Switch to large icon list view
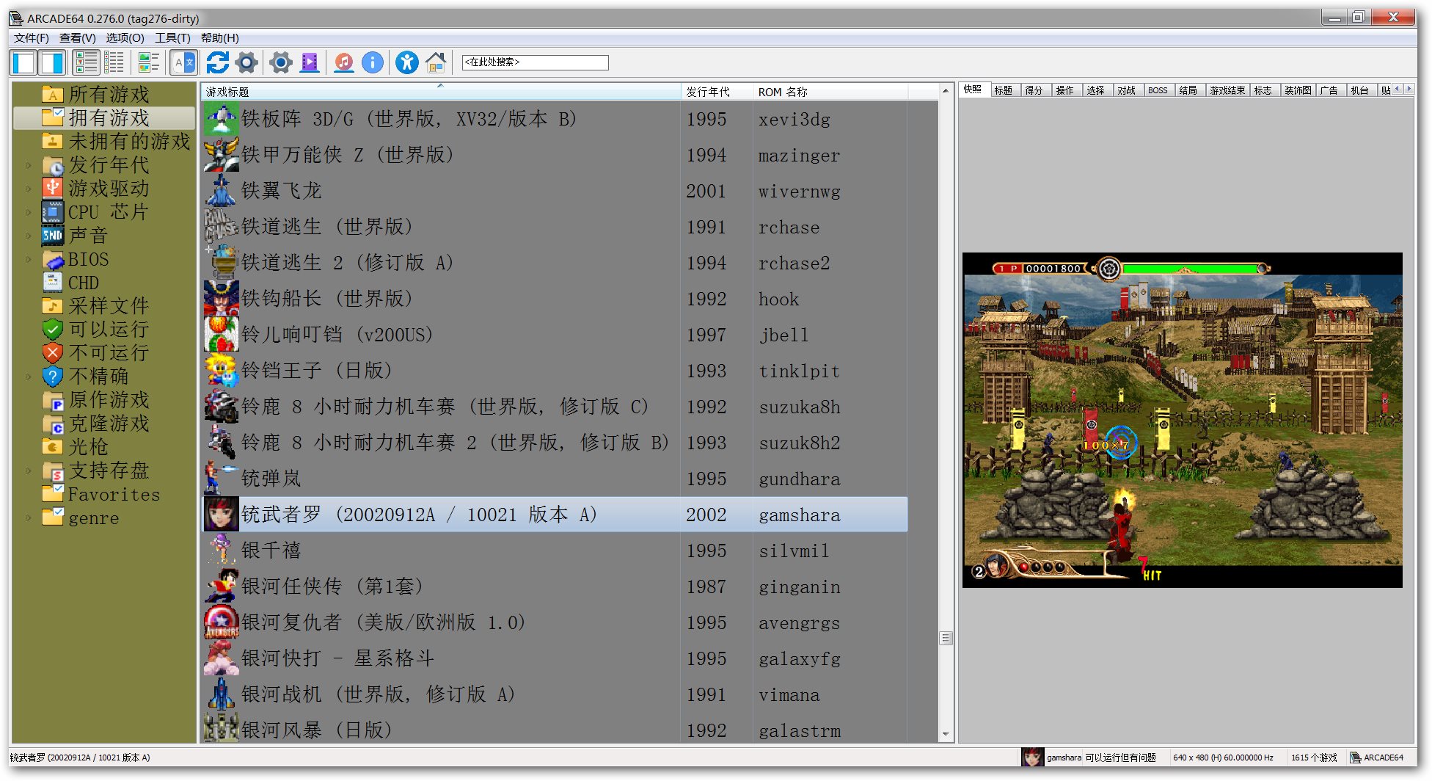This screenshot has width=1432, height=781. (87, 63)
